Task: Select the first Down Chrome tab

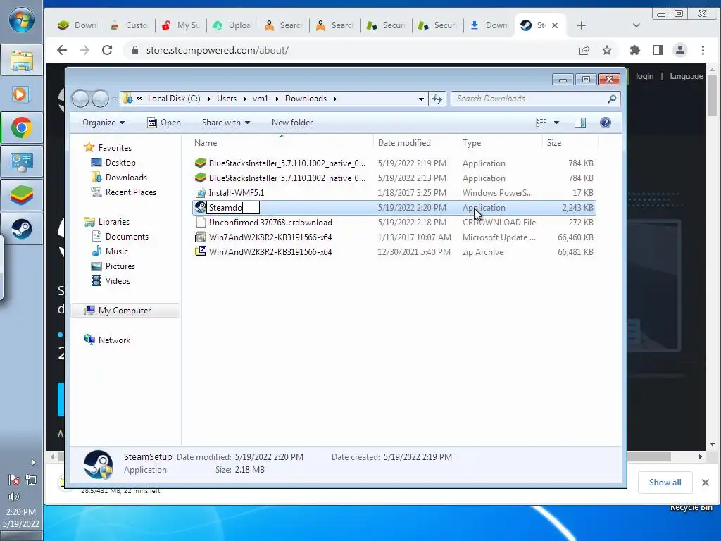Action: pos(77,25)
